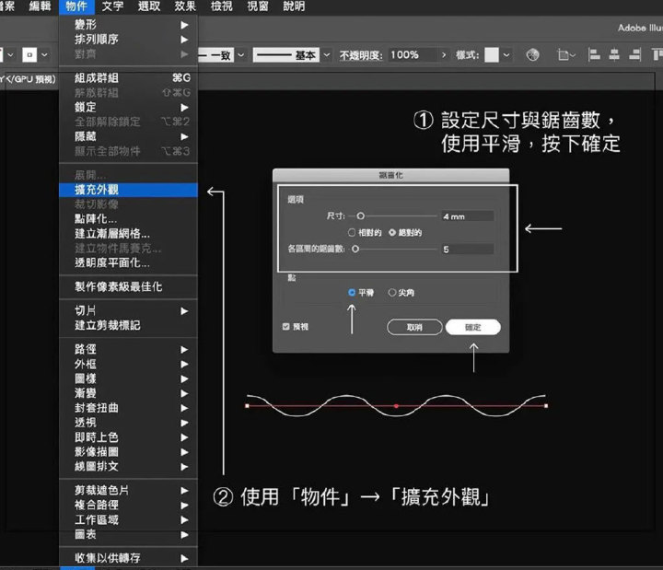Image resolution: width=663 pixels, height=570 pixels.
Task: Choose 透明度平面化... menu entry
Action: point(129,262)
